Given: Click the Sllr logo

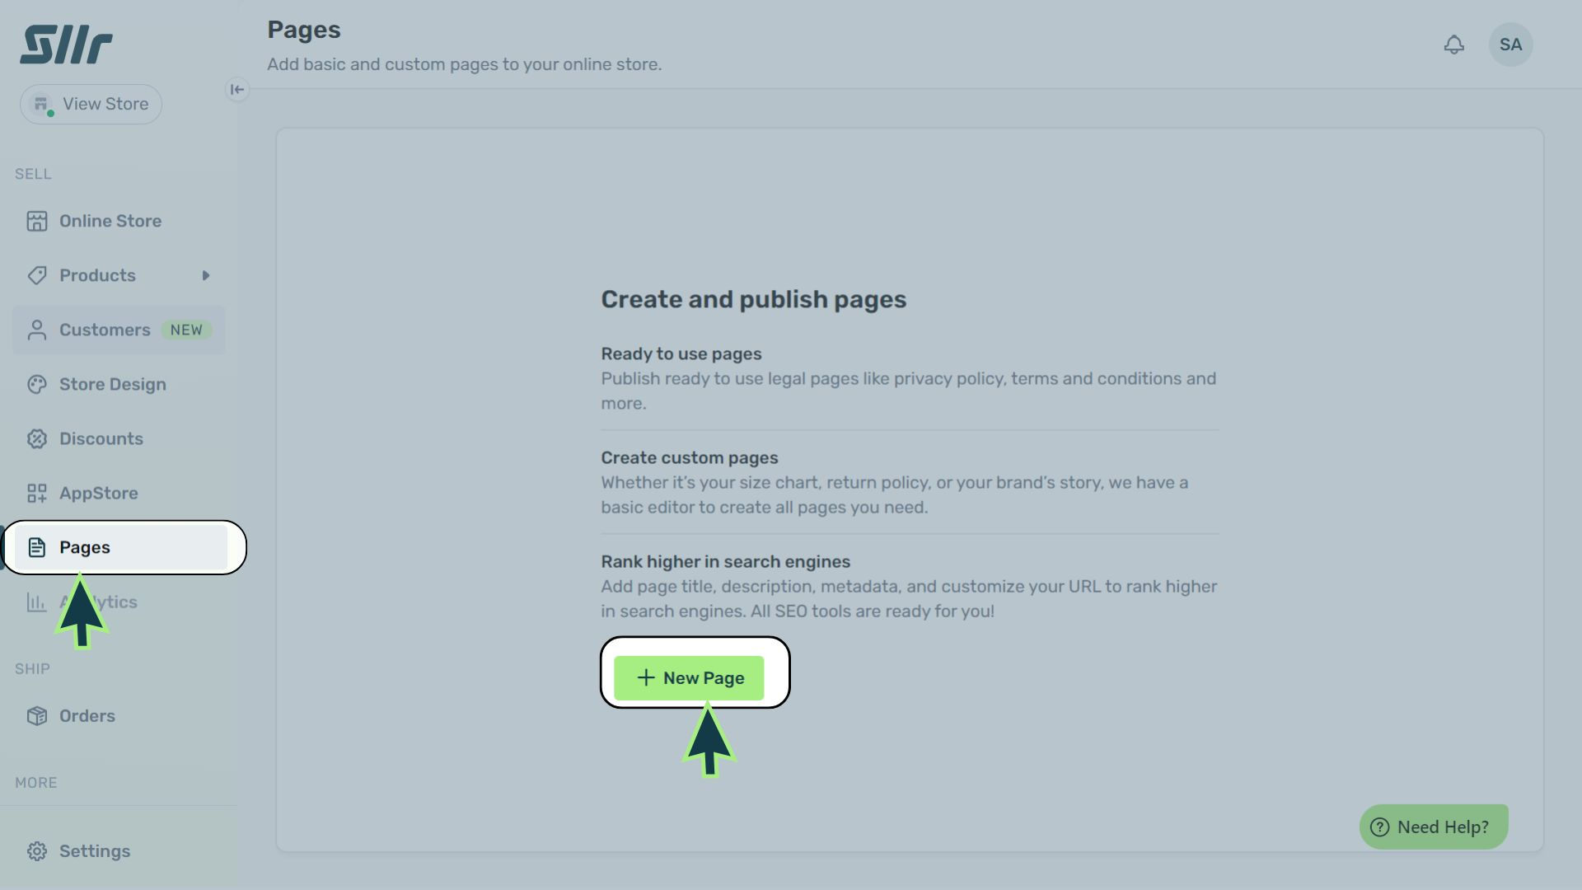Looking at the screenshot, I should point(66,44).
